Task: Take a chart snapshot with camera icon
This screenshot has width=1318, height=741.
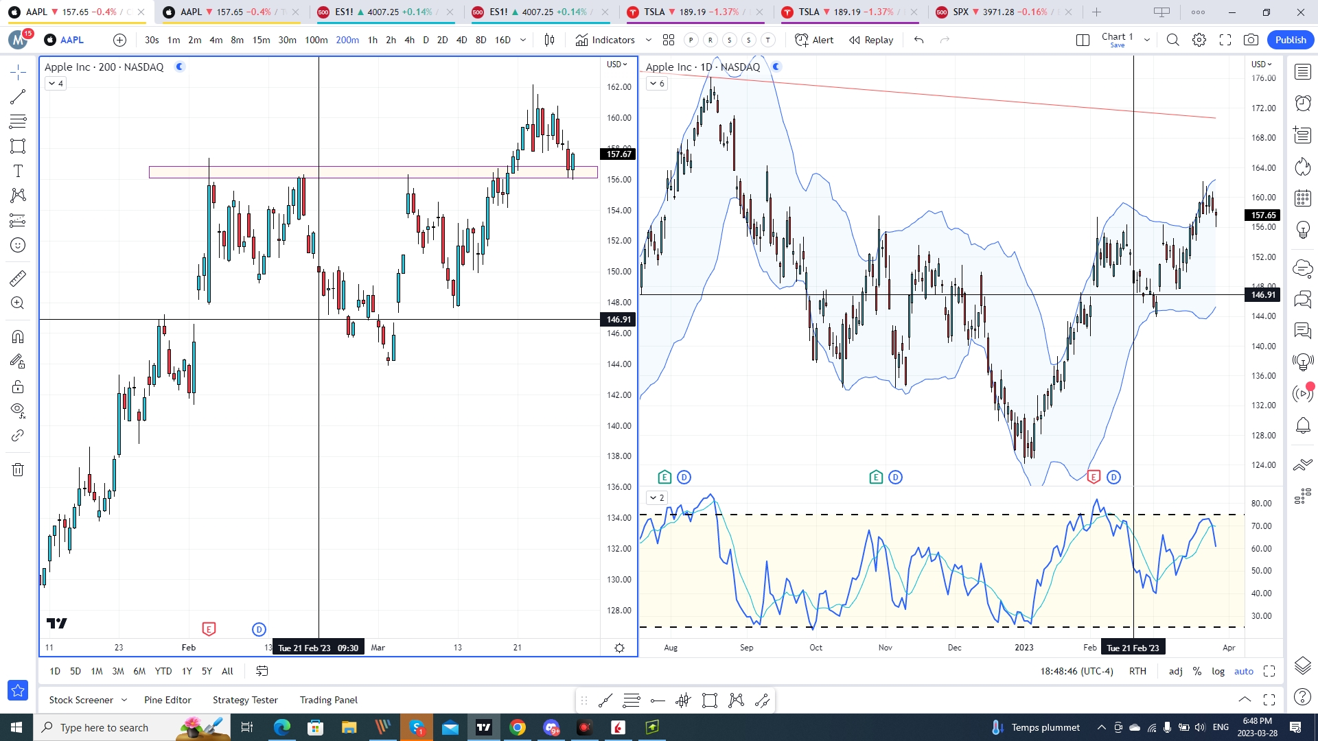Action: coord(1251,40)
